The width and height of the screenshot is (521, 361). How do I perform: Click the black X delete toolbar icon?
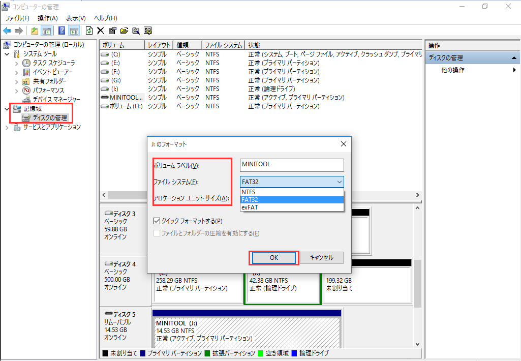tap(101, 31)
